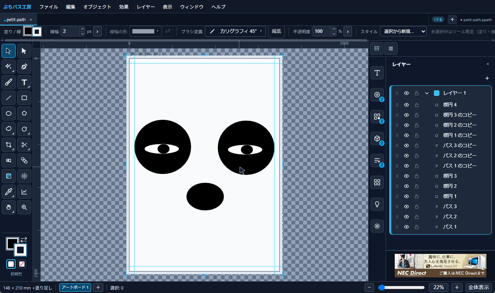Open the ウィンドウ menu
The height and width of the screenshot is (293, 495).
[192, 7]
